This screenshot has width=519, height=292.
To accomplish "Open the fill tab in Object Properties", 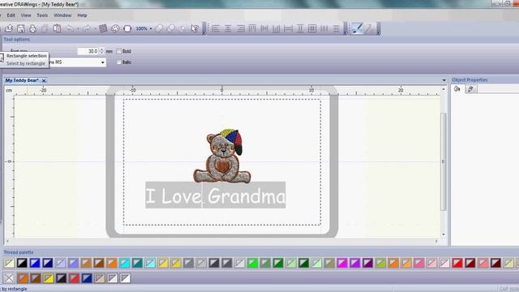I will tap(457, 88).
